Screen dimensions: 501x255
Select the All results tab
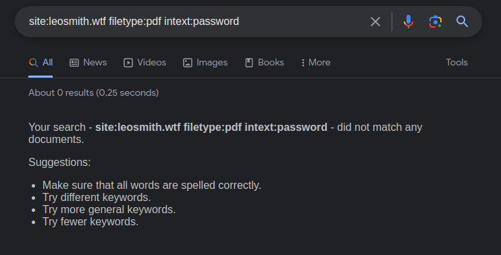coord(41,63)
